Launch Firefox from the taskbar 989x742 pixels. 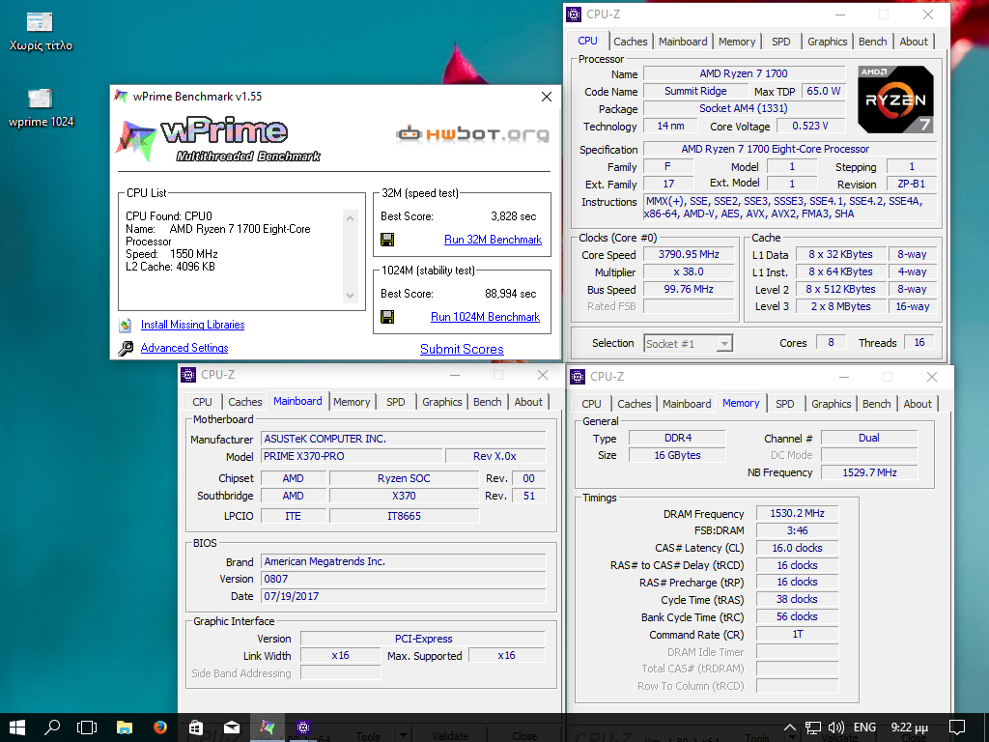pos(160,728)
